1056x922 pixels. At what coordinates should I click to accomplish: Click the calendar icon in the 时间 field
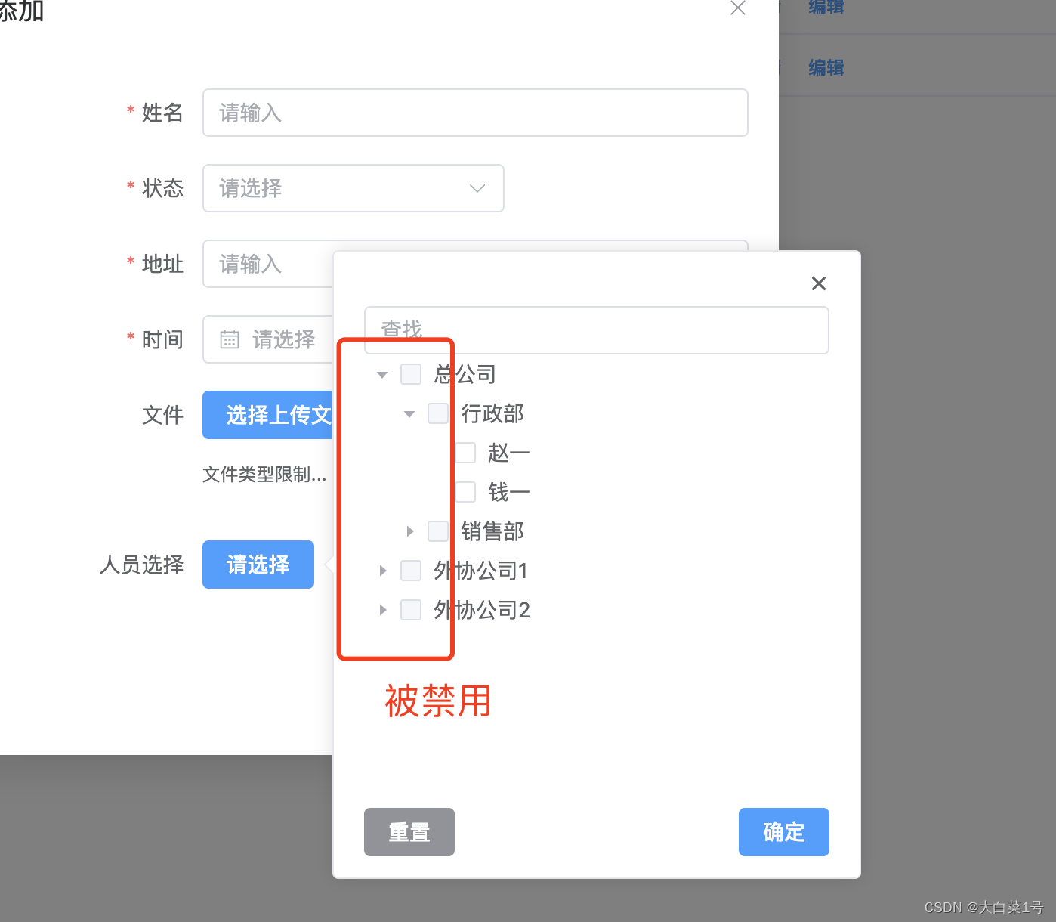tap(230, 339)
